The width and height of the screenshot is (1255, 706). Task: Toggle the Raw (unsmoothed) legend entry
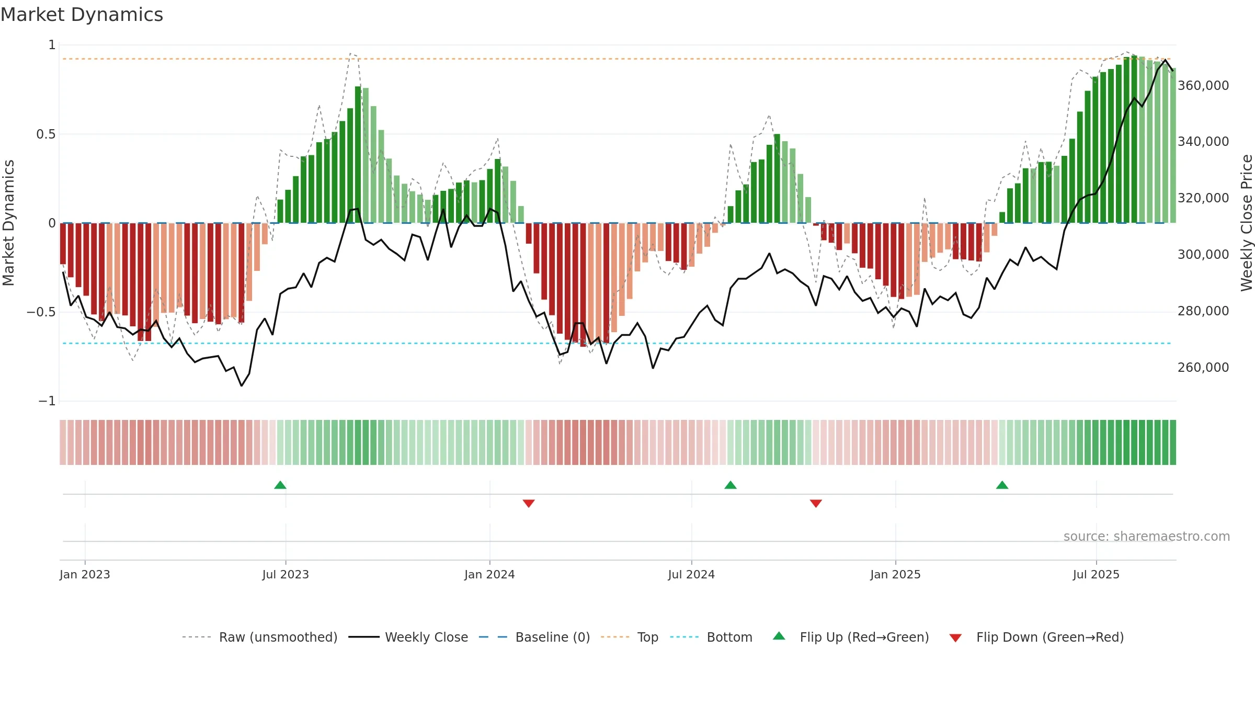[x=260, y=637]
